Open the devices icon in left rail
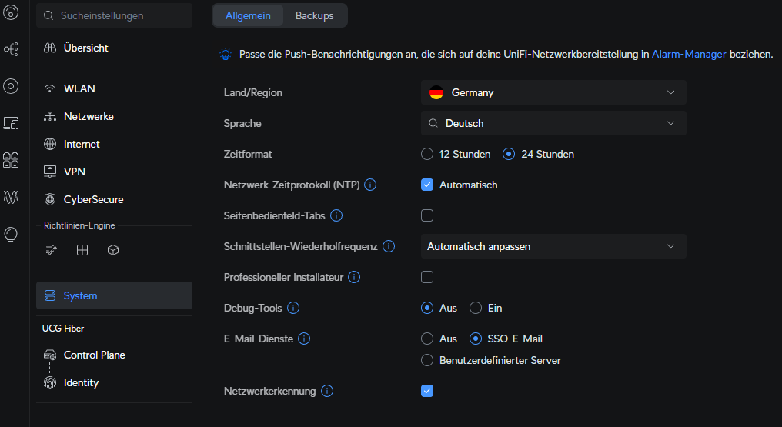This screenshot has height=427, width=782. pos(11,123)
